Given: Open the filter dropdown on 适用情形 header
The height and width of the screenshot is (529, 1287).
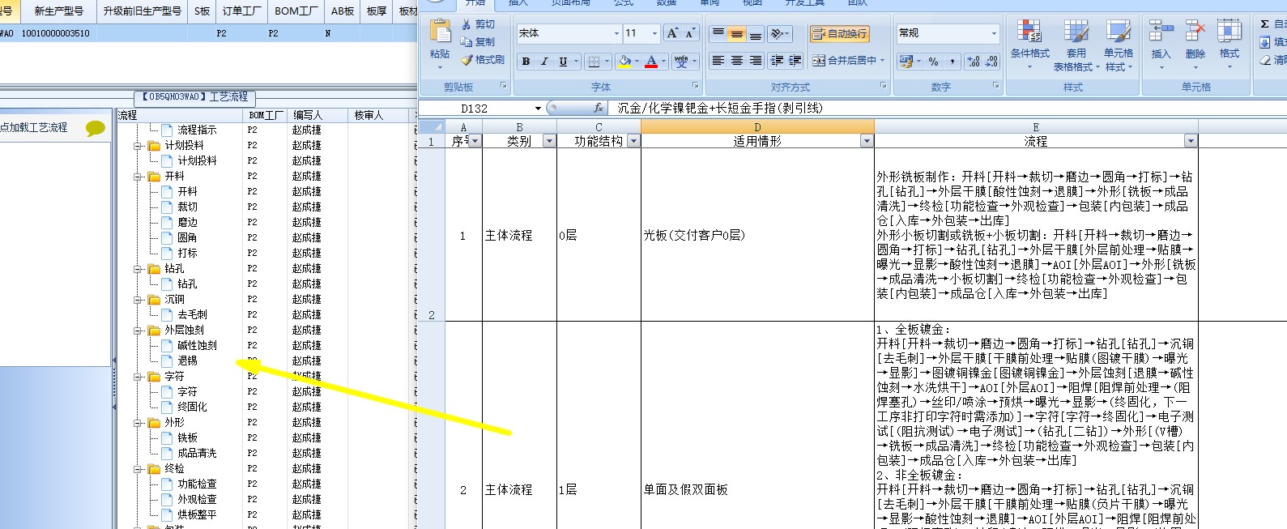Looking at the screenshot, I should [867, 141].
